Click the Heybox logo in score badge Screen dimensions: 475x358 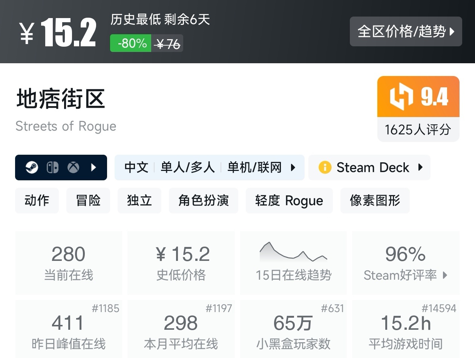[401, 97]
